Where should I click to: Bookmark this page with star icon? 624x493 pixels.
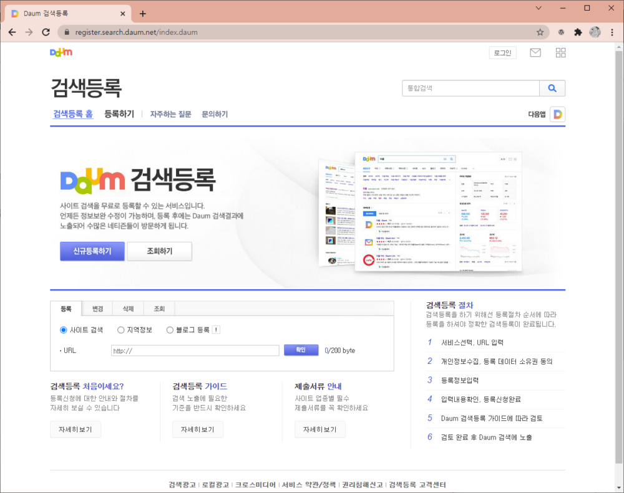[x=540, y=32]
